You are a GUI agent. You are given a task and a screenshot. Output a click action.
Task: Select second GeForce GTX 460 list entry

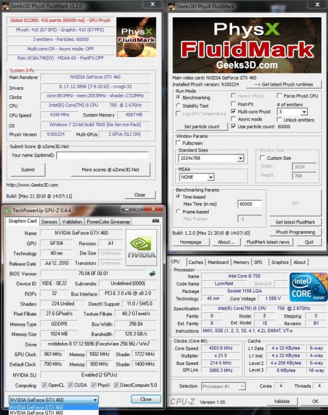pos(54,412)
